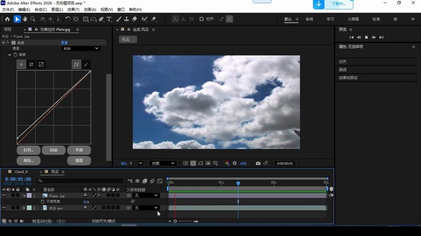Open the channel display RGB color icon
This screenshot has width=421, height=236.
tap(227, 163)
